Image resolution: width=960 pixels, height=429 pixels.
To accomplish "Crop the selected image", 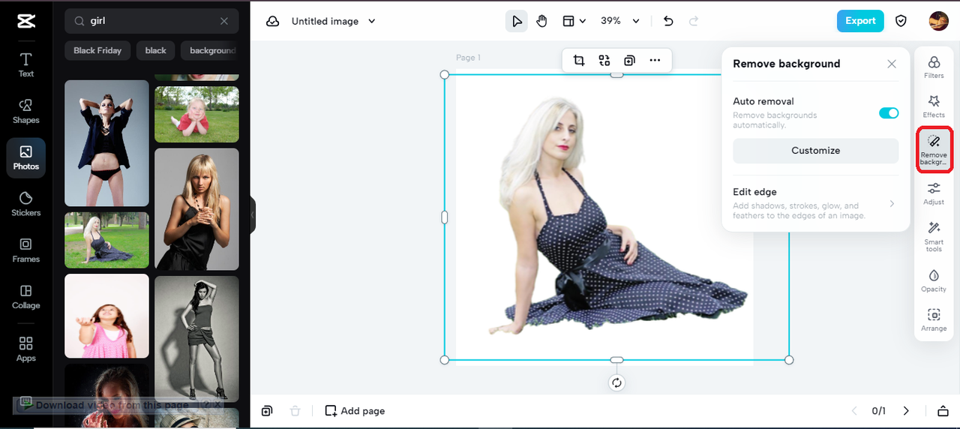I will 578,60.
